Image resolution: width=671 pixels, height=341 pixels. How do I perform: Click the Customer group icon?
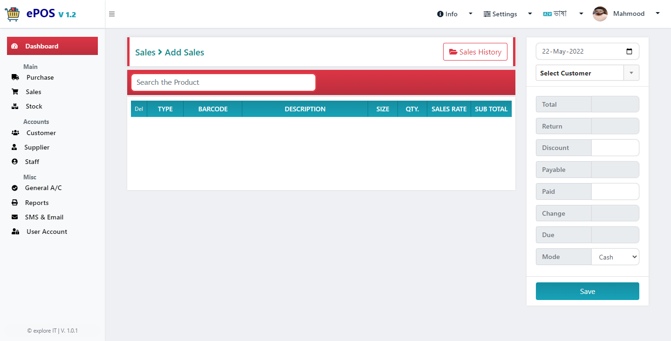[15, 133]
